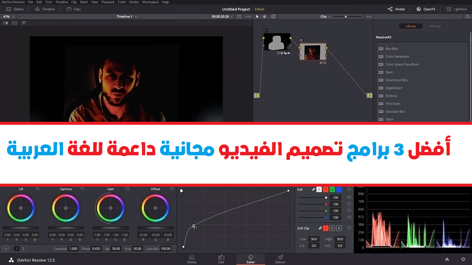Click the Lum Mix value field
The image size is (472, 265).
pyautogui.click(x=166, y=249)
